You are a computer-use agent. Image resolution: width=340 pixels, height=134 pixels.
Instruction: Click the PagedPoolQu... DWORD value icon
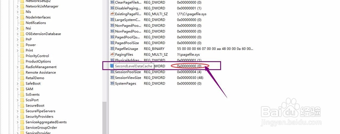pyautogui.click(x=112, y=37)
